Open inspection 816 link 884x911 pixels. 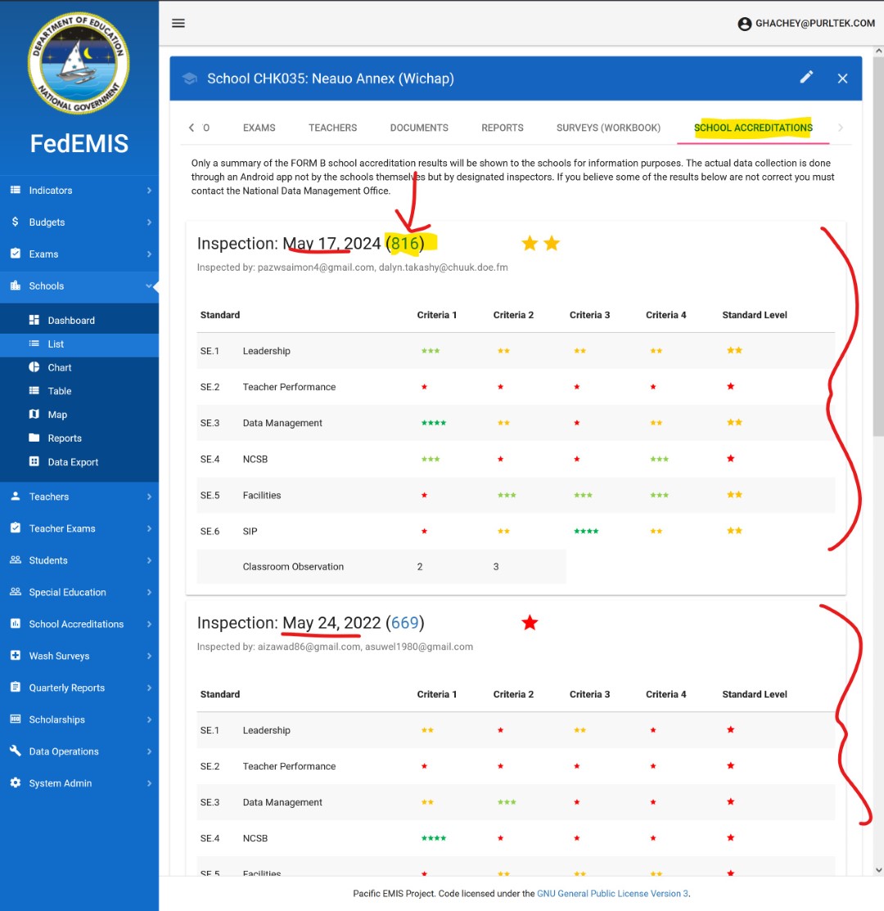point(405,244)
